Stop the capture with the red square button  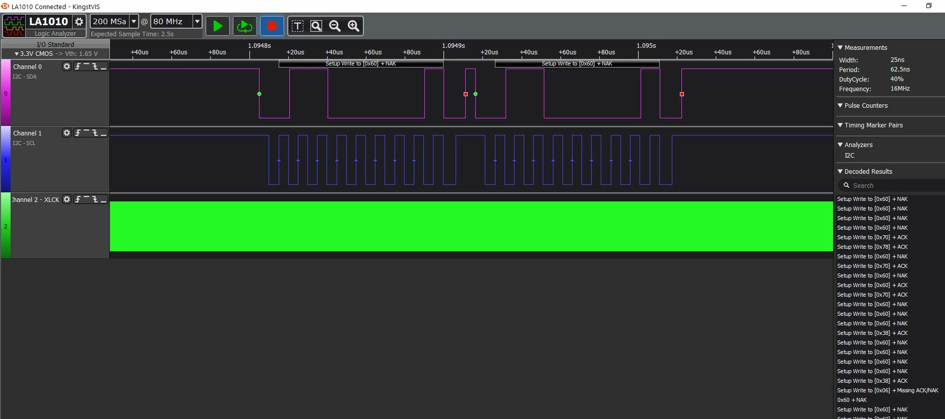point(272,26)
